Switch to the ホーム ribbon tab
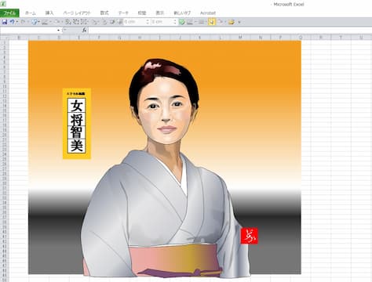Image resolution: width=372 pixels, height=282 pixels. pyautogui.click(x=31, y=13)
